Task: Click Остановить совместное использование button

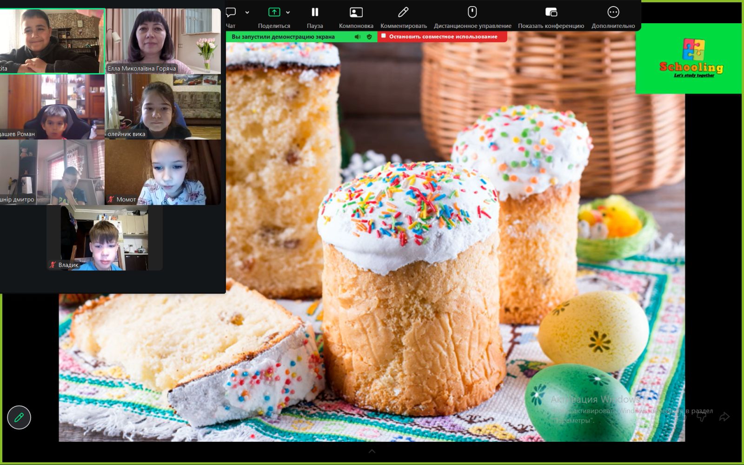Action: click(x=442, y=37)
